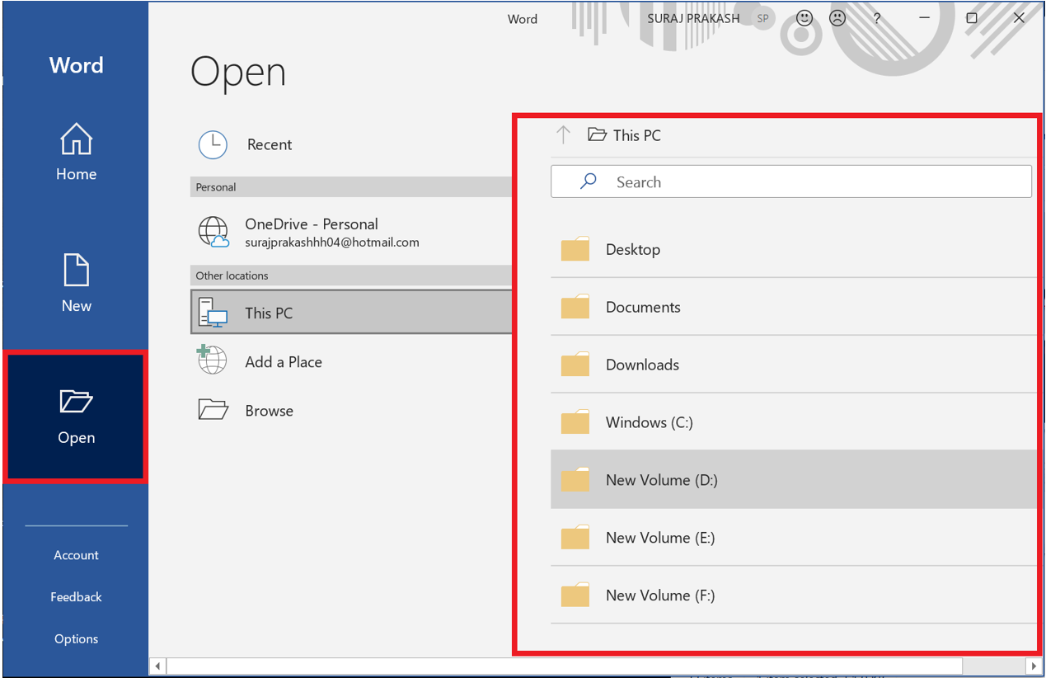Open the Account page

click(76, 555)
